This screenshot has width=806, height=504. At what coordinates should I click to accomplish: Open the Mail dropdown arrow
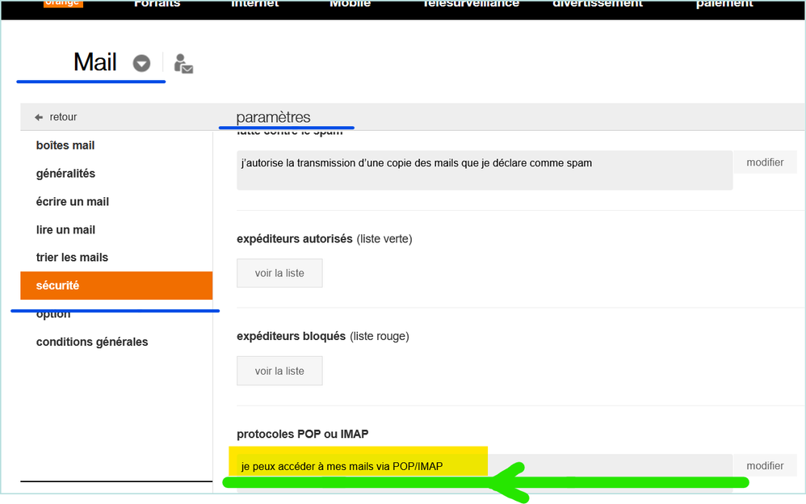[141, 63]
